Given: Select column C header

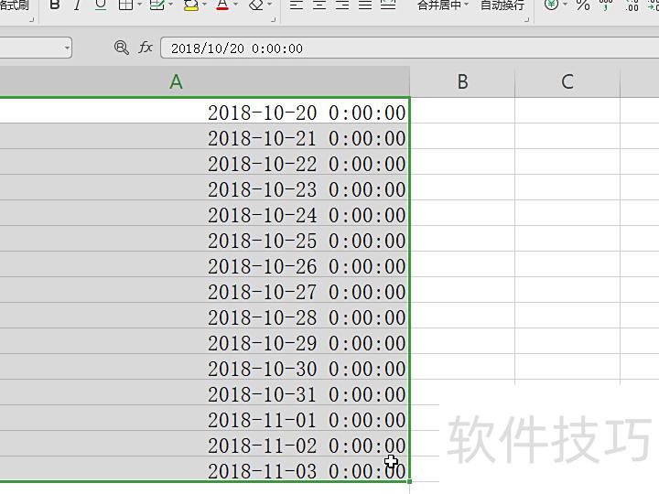Looking at the screenshot, I should point(567,81).
